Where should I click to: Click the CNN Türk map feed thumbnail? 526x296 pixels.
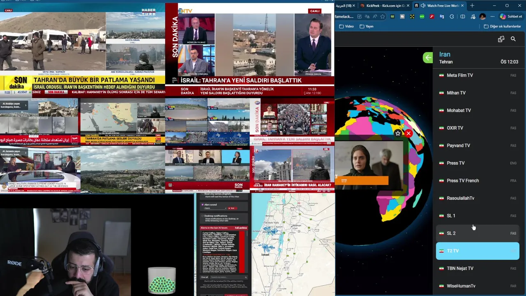click(x=122, y=122)
